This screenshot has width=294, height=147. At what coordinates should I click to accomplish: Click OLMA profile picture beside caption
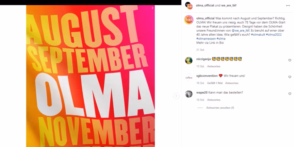(189, 20)
